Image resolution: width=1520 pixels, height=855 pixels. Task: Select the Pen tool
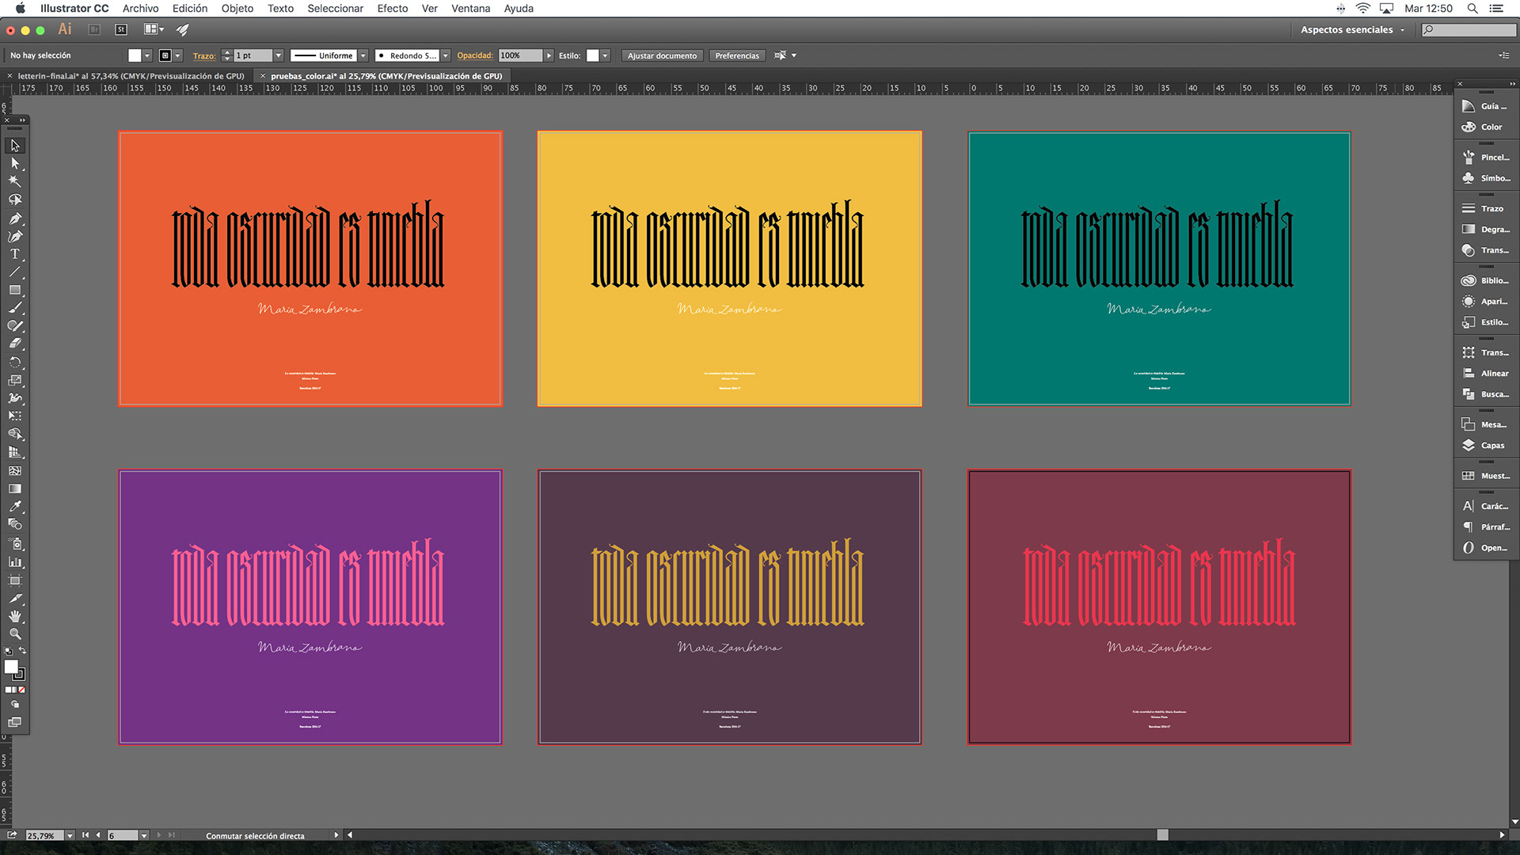click(14, 218)
